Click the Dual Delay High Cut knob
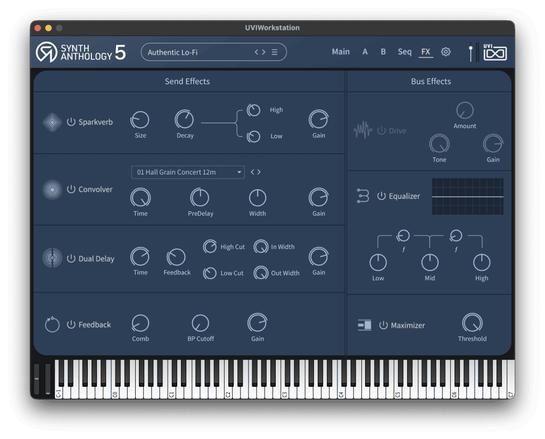The image size is (545, 439). 210,247
